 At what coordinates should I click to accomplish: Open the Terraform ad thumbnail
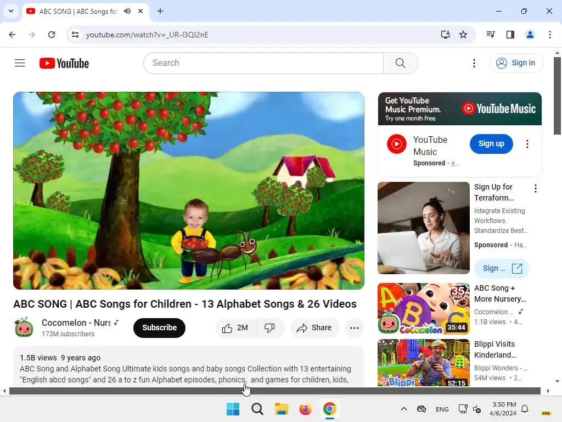pos(423,228)
